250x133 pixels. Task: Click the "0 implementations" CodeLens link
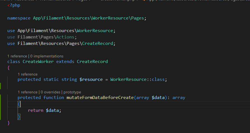pyautogui.click(x=47, y=56)
